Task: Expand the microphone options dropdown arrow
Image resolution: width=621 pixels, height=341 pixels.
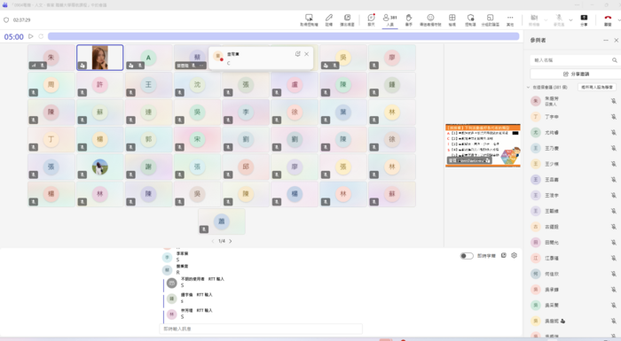Action: tap(570, 19)
